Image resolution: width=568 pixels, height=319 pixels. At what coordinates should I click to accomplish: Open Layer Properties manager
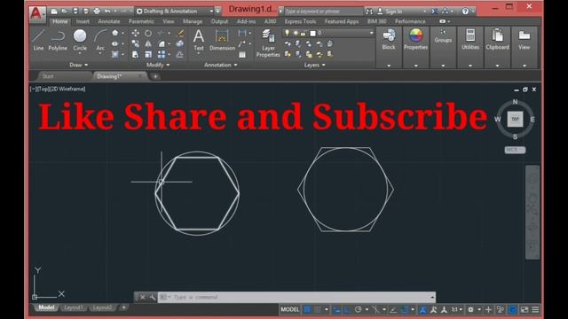[268, 43]
